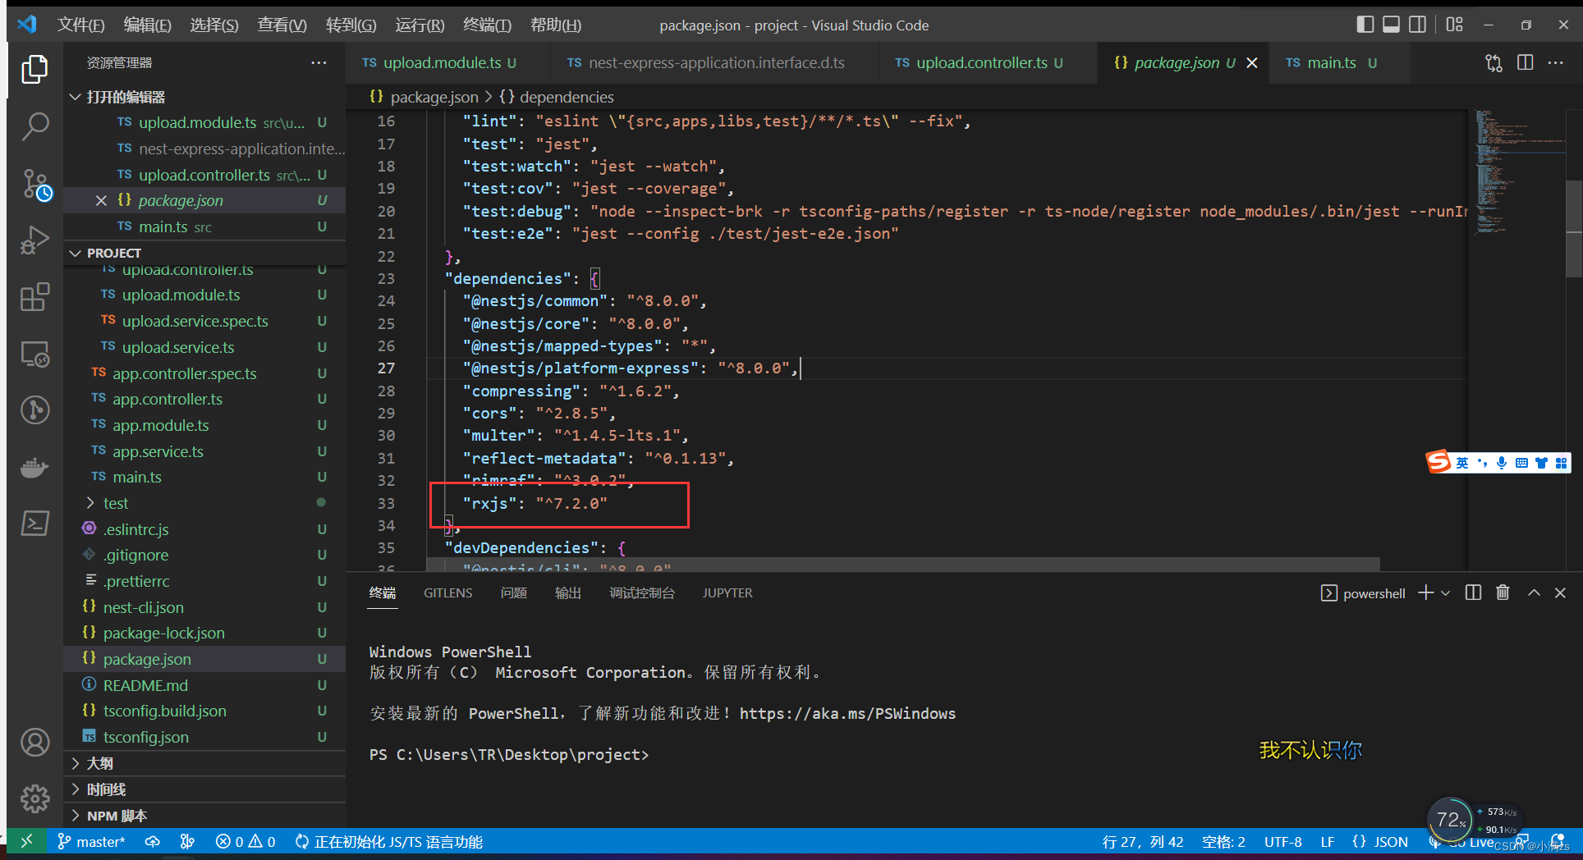Open Source Control view

point(34,185)
